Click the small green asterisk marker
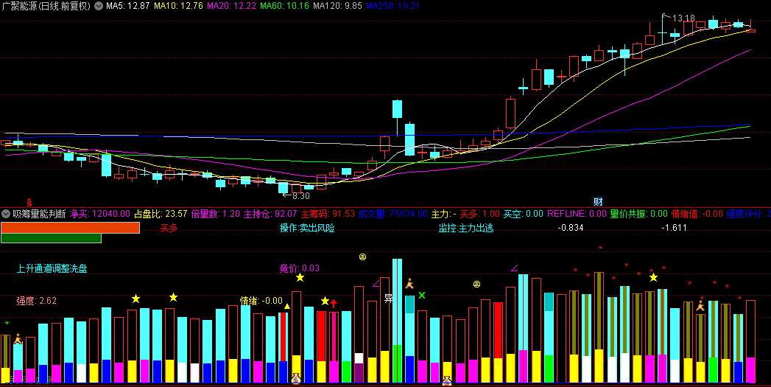This screenshot has width=771, height=387. tap(7, 324)
